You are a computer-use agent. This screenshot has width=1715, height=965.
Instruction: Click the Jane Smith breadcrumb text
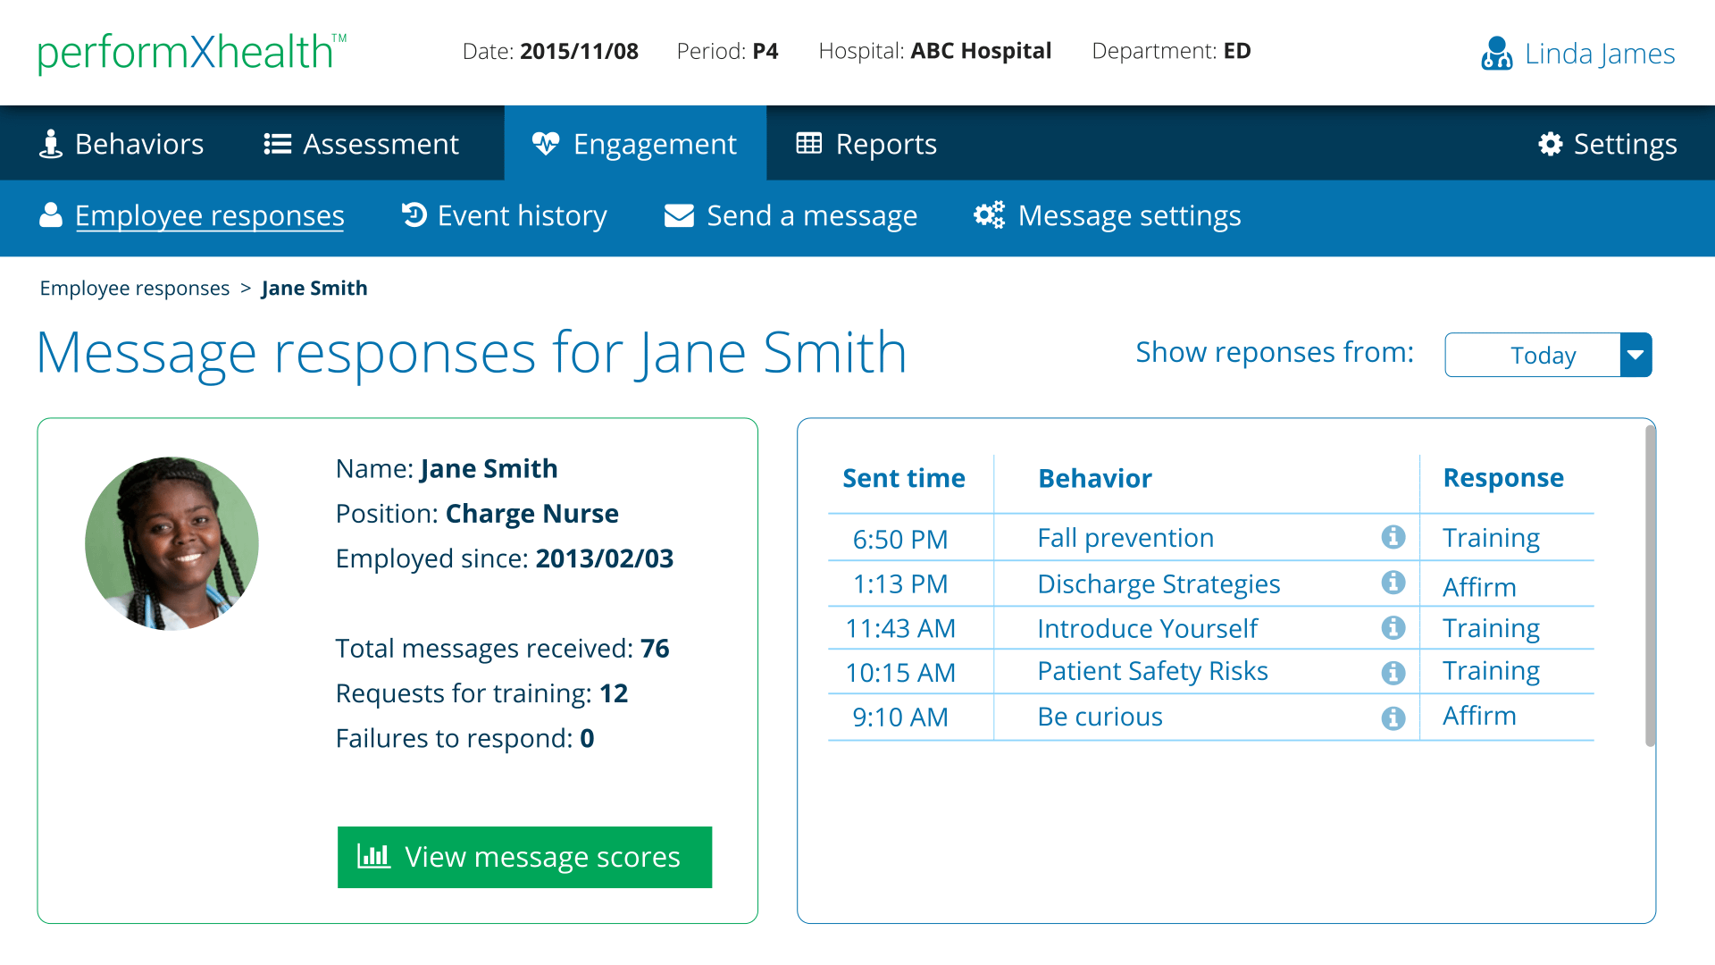(x=314, y=288)
